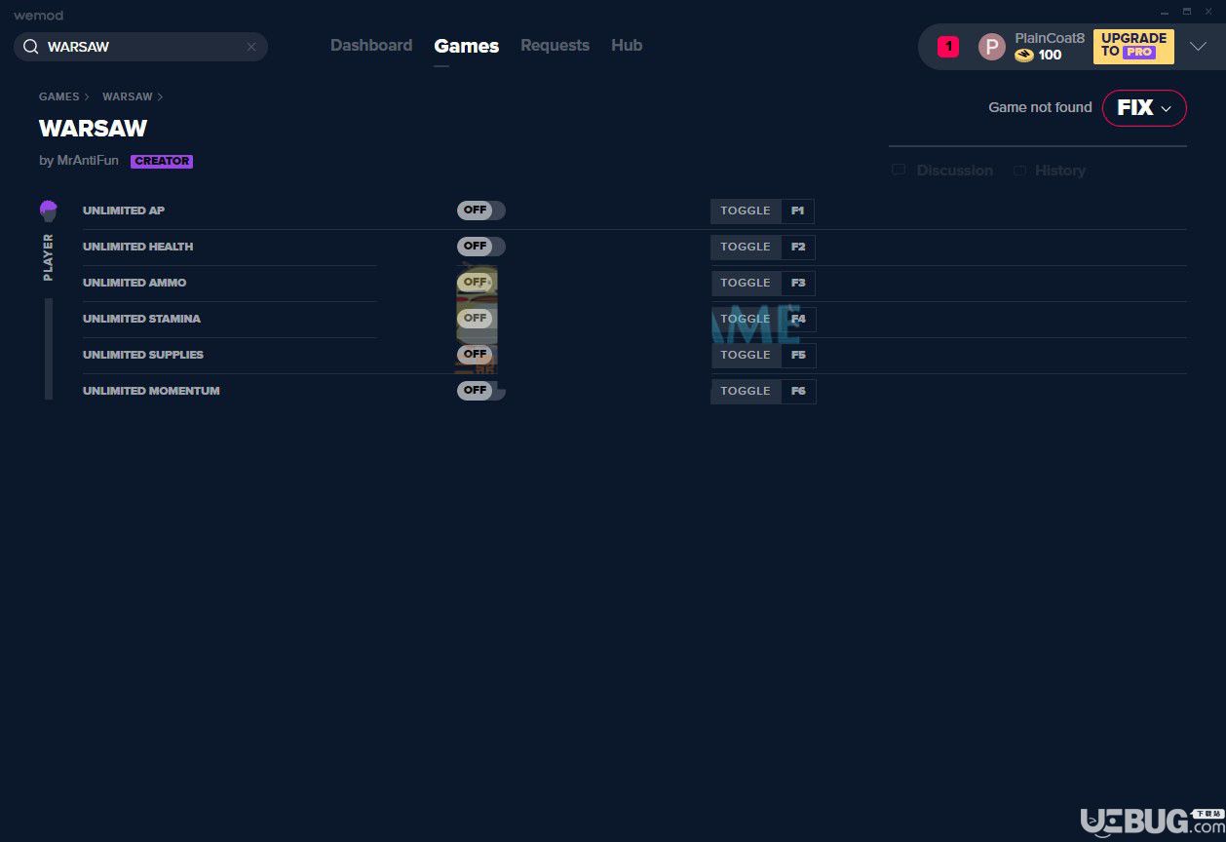
Task: Open the red notification badge
Action: 948,47
